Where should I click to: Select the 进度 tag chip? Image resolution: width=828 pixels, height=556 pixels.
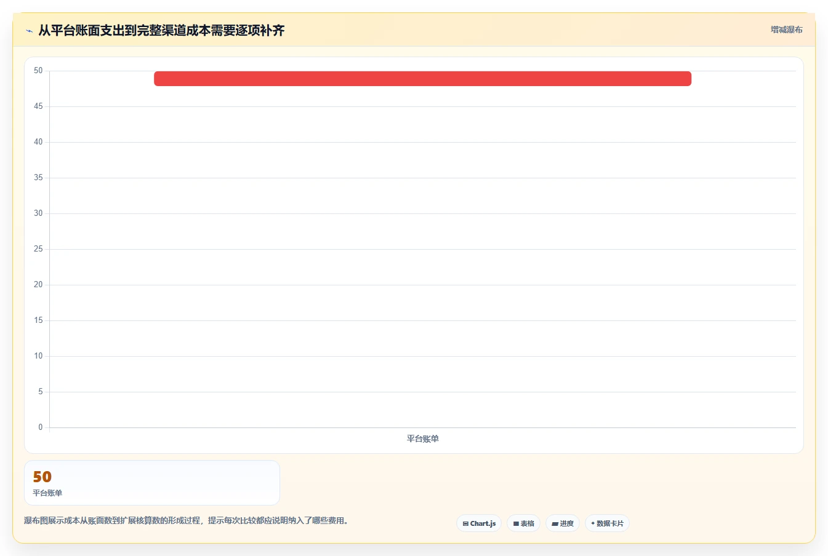click(x=563, y=523)
